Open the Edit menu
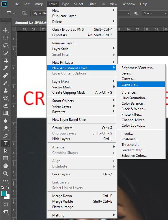Image resolution: width=168 pixels, height=220 pixels. click(27, 4)
